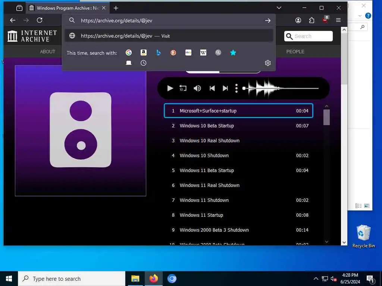Select eBay search engine icon
Image resolution: width=382 pixels, height=286 pixels.
pyautogui.click(x=188, y=53)
